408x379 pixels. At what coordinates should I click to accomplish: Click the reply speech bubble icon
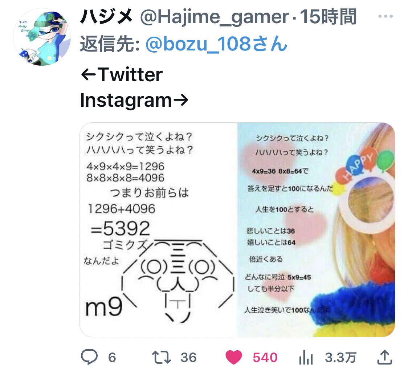[89, 356]
